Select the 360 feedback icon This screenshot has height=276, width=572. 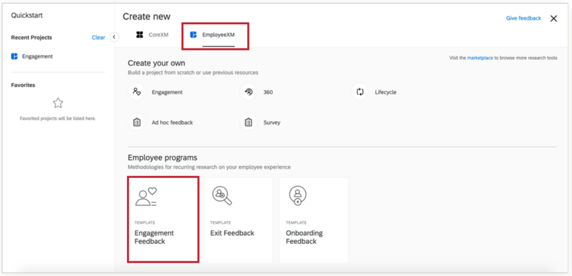click(248, 92)
